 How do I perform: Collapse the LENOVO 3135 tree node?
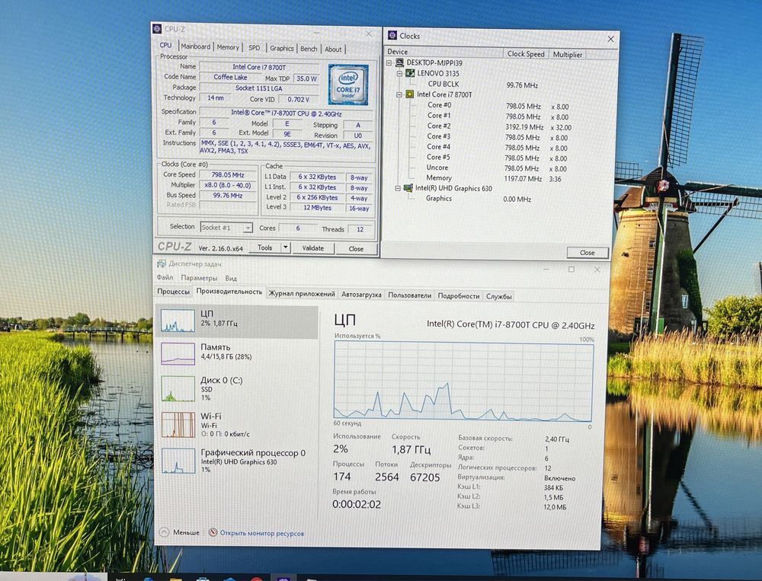(399, 73)
